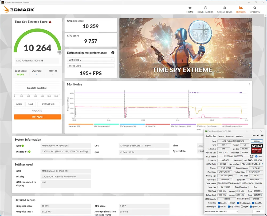Go to STRESS TESTS section
This screenshot has width=267, height=216.
click(225, 10)
